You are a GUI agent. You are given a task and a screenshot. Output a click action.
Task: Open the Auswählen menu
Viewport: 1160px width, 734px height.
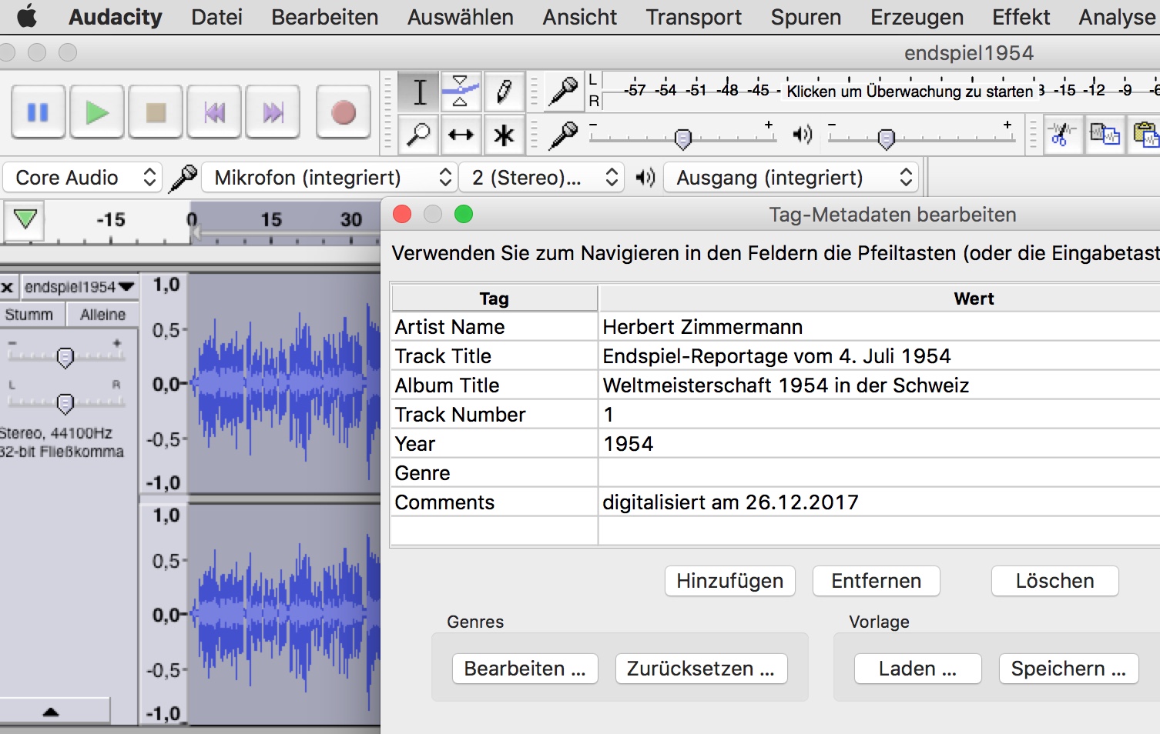coord(460,17)
